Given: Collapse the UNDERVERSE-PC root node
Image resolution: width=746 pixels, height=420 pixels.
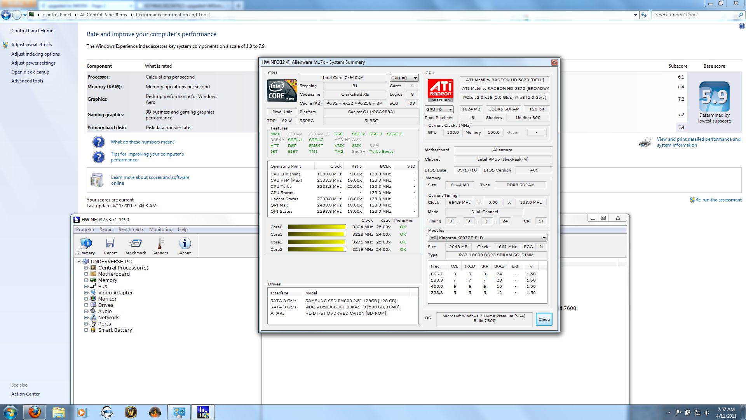Looking at the screenshot, I should coord(79,262).
